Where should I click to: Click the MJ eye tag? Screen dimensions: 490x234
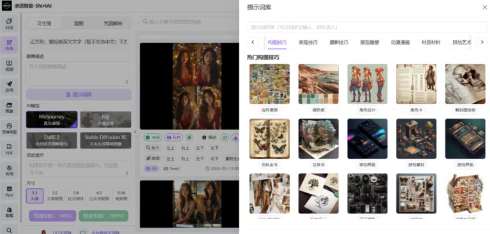[152, 168]
